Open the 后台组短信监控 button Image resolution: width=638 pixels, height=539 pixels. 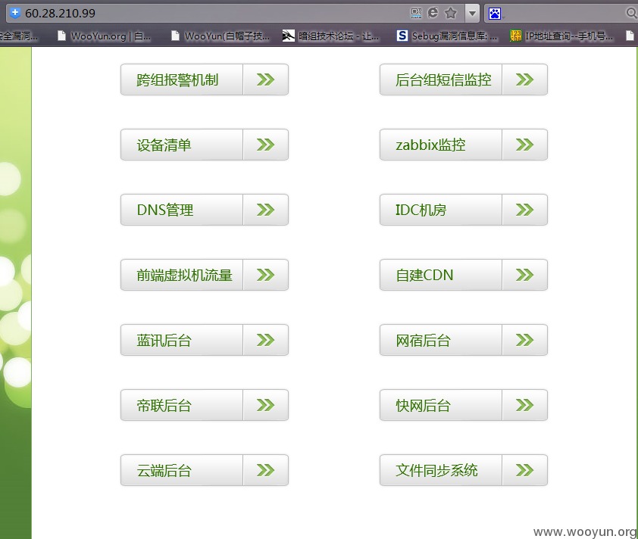[x=464, y=79]
